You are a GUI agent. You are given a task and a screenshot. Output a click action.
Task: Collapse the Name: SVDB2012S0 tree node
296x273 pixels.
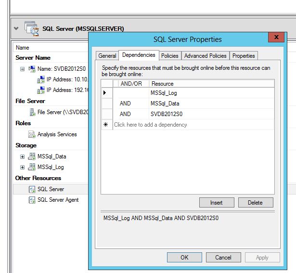(x=22, y=69)
